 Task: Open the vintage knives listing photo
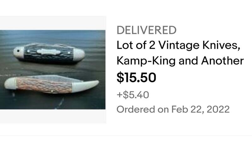(53, 70)
